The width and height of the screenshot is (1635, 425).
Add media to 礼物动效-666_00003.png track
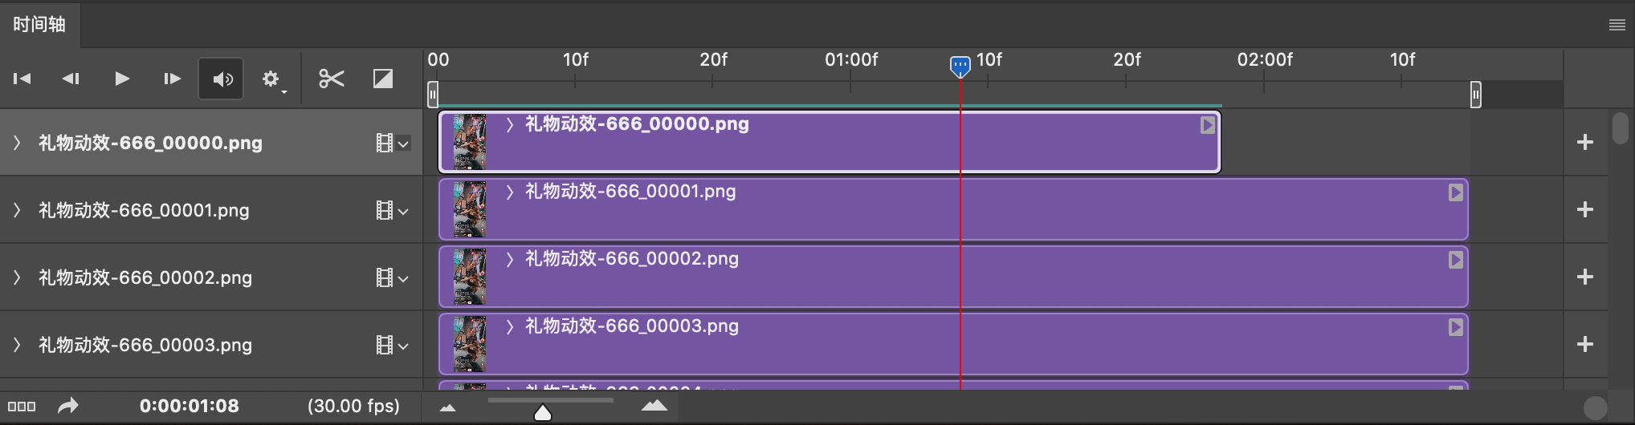(x=1584, y=345)
